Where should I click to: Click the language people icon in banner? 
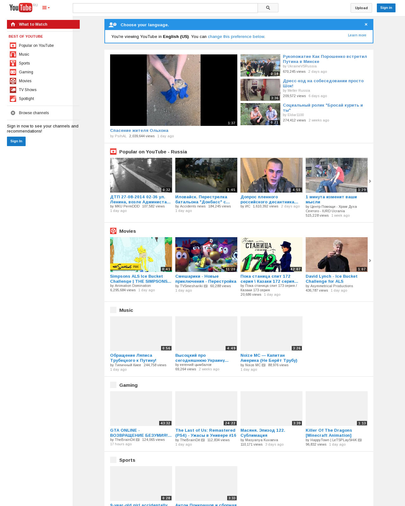coord(112,25)
